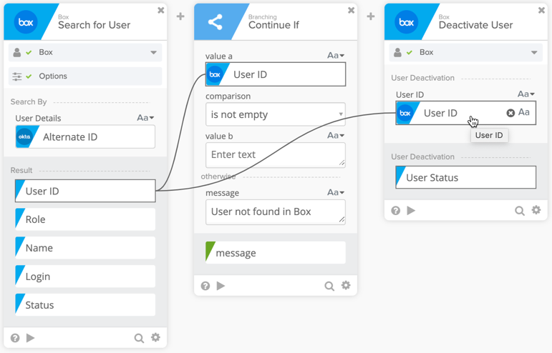The width and height of the screenshot is (552, 353).
Task: Open the gear settings on Continue If card
Action: pyautogui.click(x=346, y=286)
